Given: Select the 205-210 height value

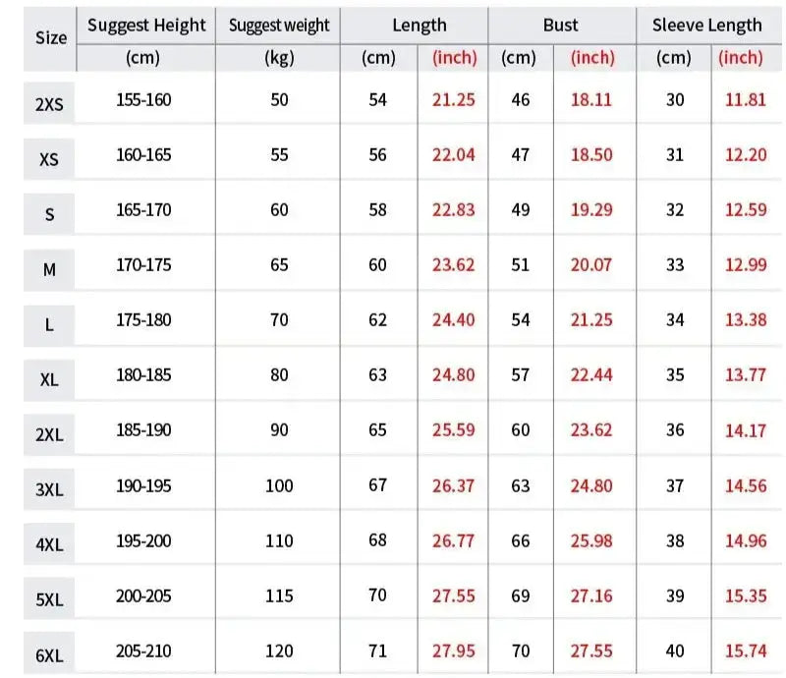Looking at the screenshot, I should (143, 650).
